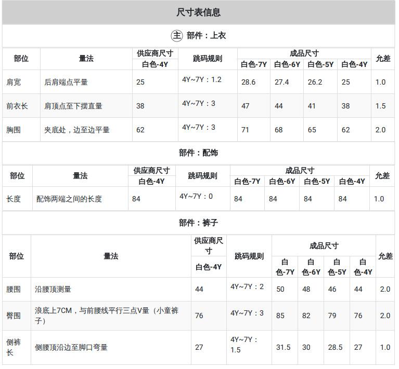Select the 胸围 row label
This screenshot has height=369, width=399.
14,130
